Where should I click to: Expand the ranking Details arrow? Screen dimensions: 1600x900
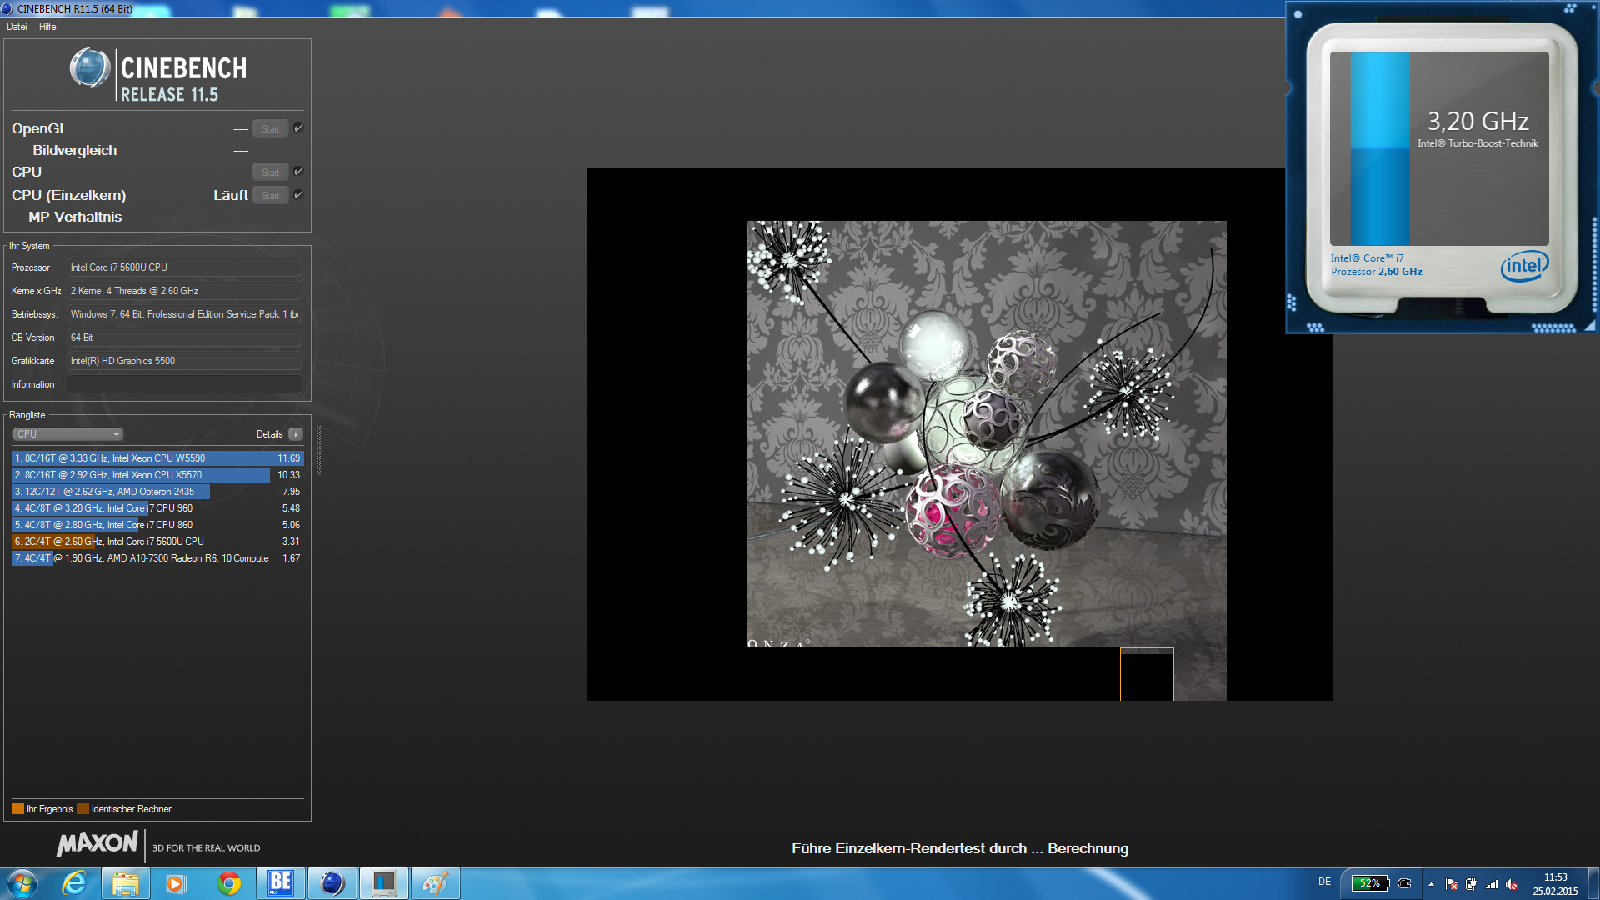point(296,434)
